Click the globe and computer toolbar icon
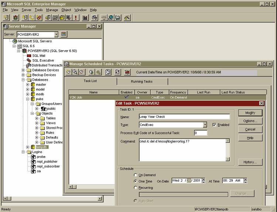This screenshot has width=277, height=212. tap(111, 18)
